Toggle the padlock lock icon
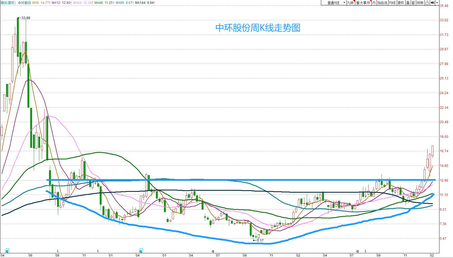Viewport: 453px width, 258px height. 427,3
